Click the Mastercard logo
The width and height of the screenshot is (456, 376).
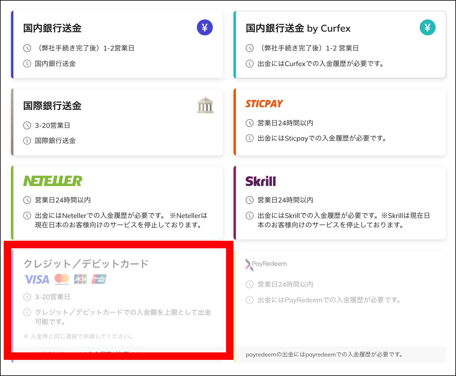[61, 279]
